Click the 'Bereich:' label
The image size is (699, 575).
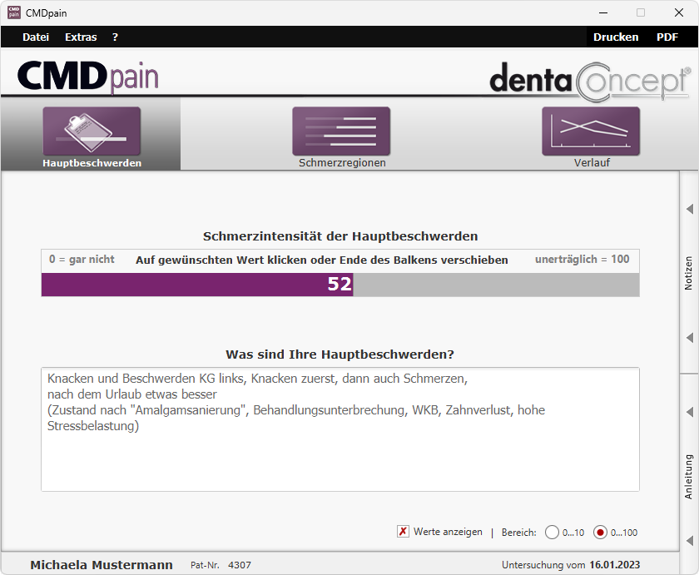[519, 533]
